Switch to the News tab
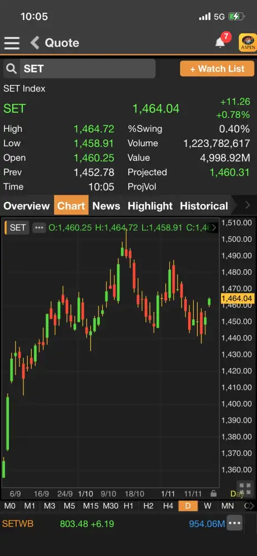The height and width of the screenshot is (556, 257). 106,206
